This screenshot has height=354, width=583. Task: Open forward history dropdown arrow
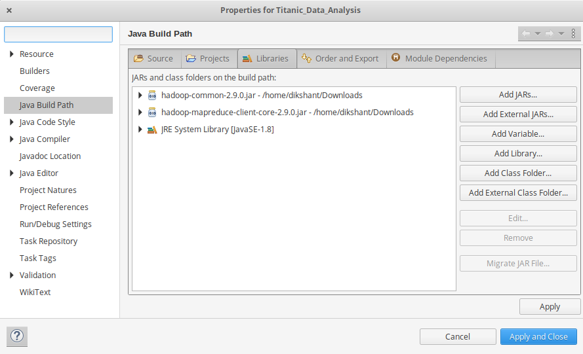(x=561, y=34)
